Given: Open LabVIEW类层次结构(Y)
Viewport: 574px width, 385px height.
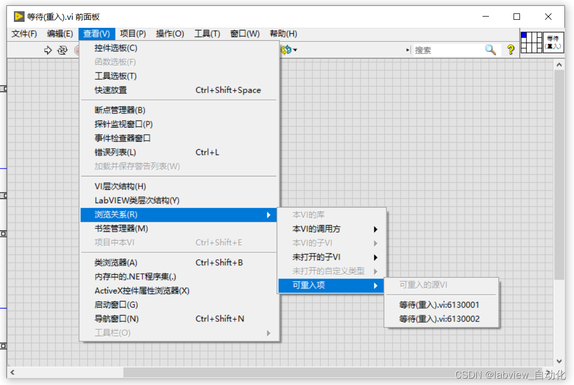Looking at the screenshot, I should point(178,201).
